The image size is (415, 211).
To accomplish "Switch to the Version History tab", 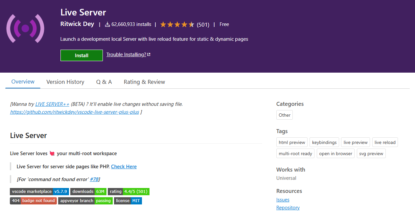I will click(x=65, y=82).
